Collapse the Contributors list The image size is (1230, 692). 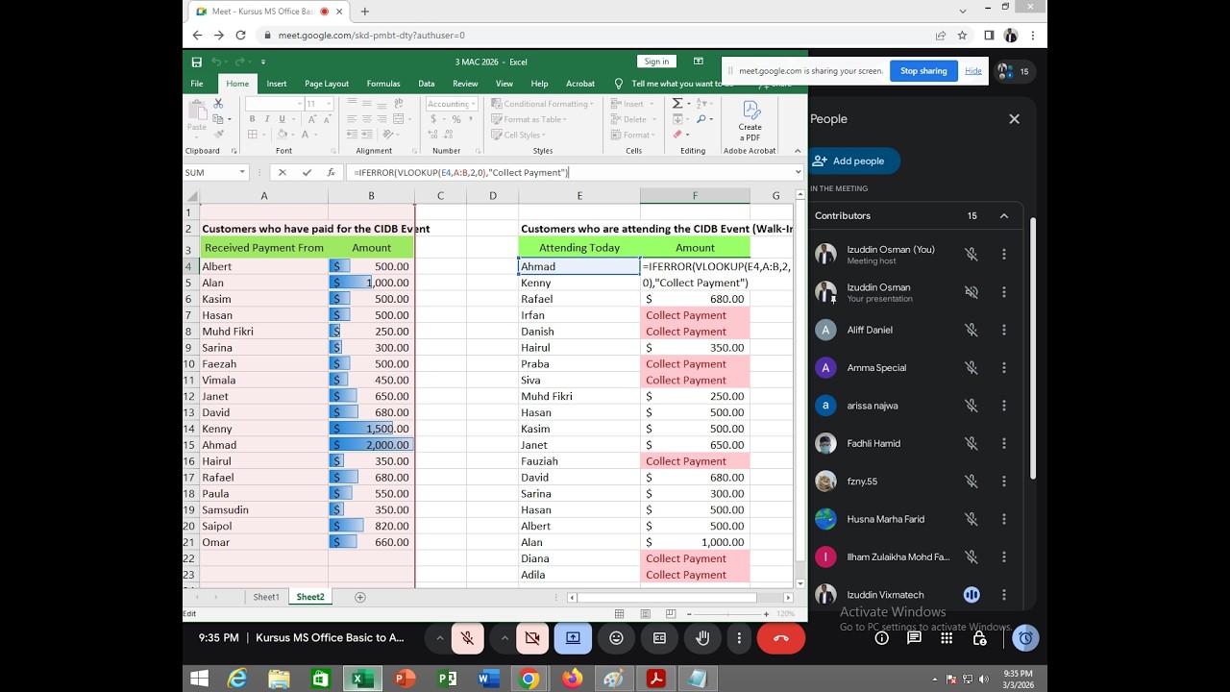(1004, 216)
